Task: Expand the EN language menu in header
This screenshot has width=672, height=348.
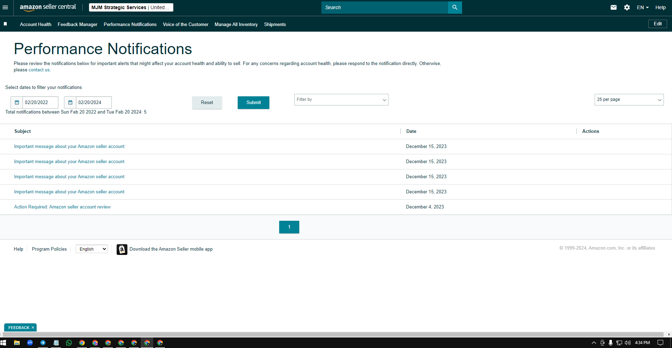Action: point(642,7)
